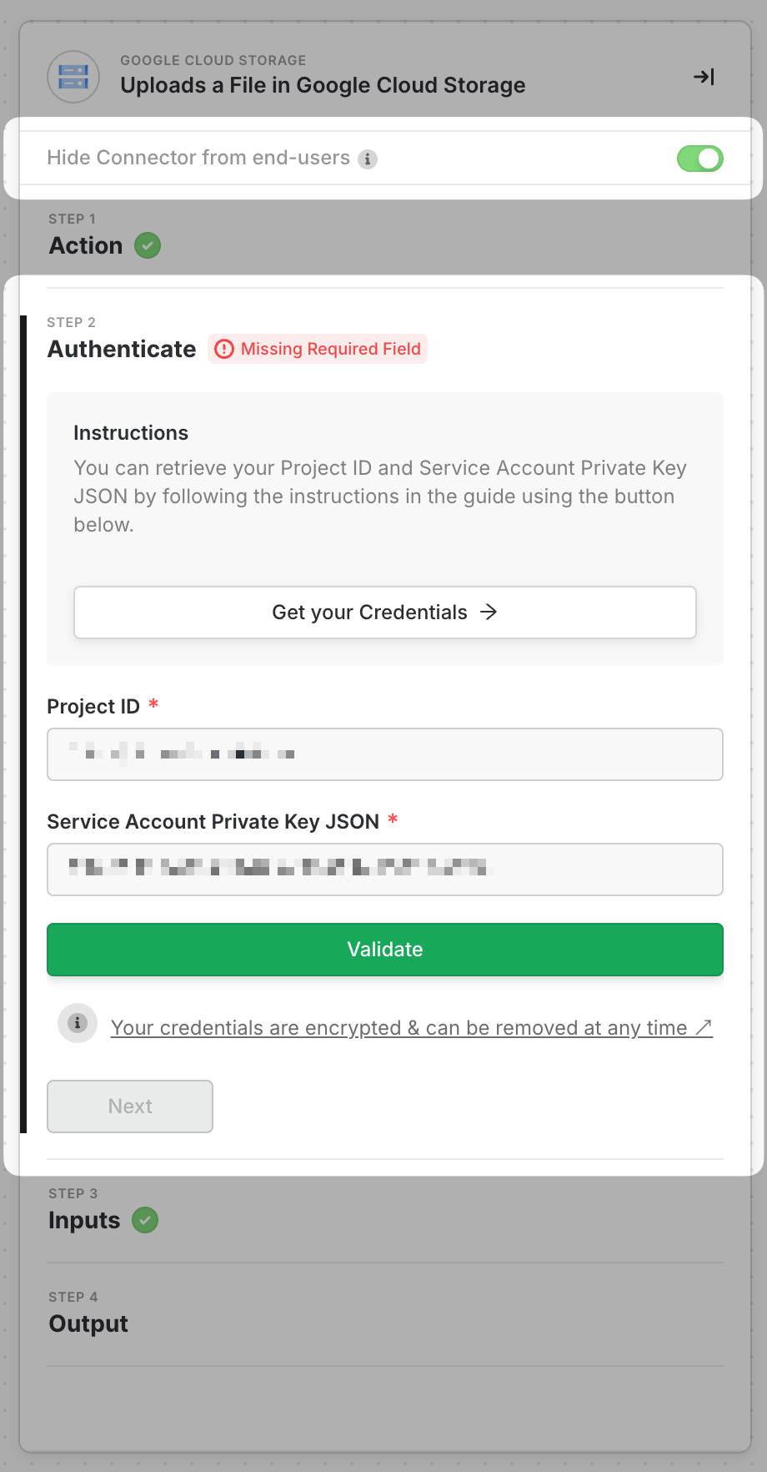
Task: Click the Missing Required Field warning icon
Action: click(224, 349)
